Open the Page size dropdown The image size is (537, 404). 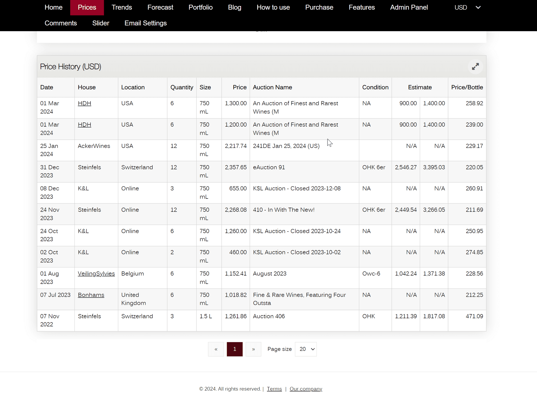(306, 349)
